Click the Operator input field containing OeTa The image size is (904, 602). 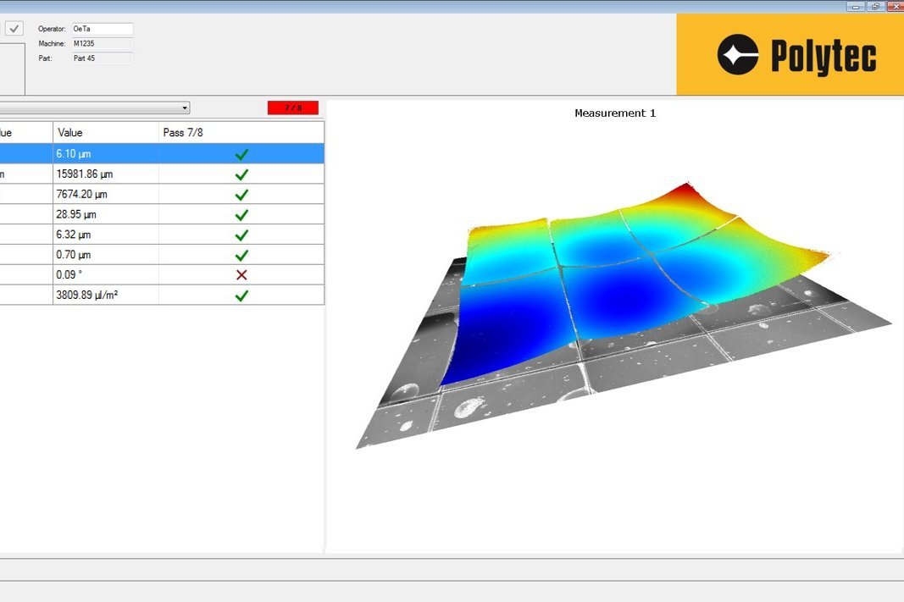pyautogui.click(x=103, y=28)
